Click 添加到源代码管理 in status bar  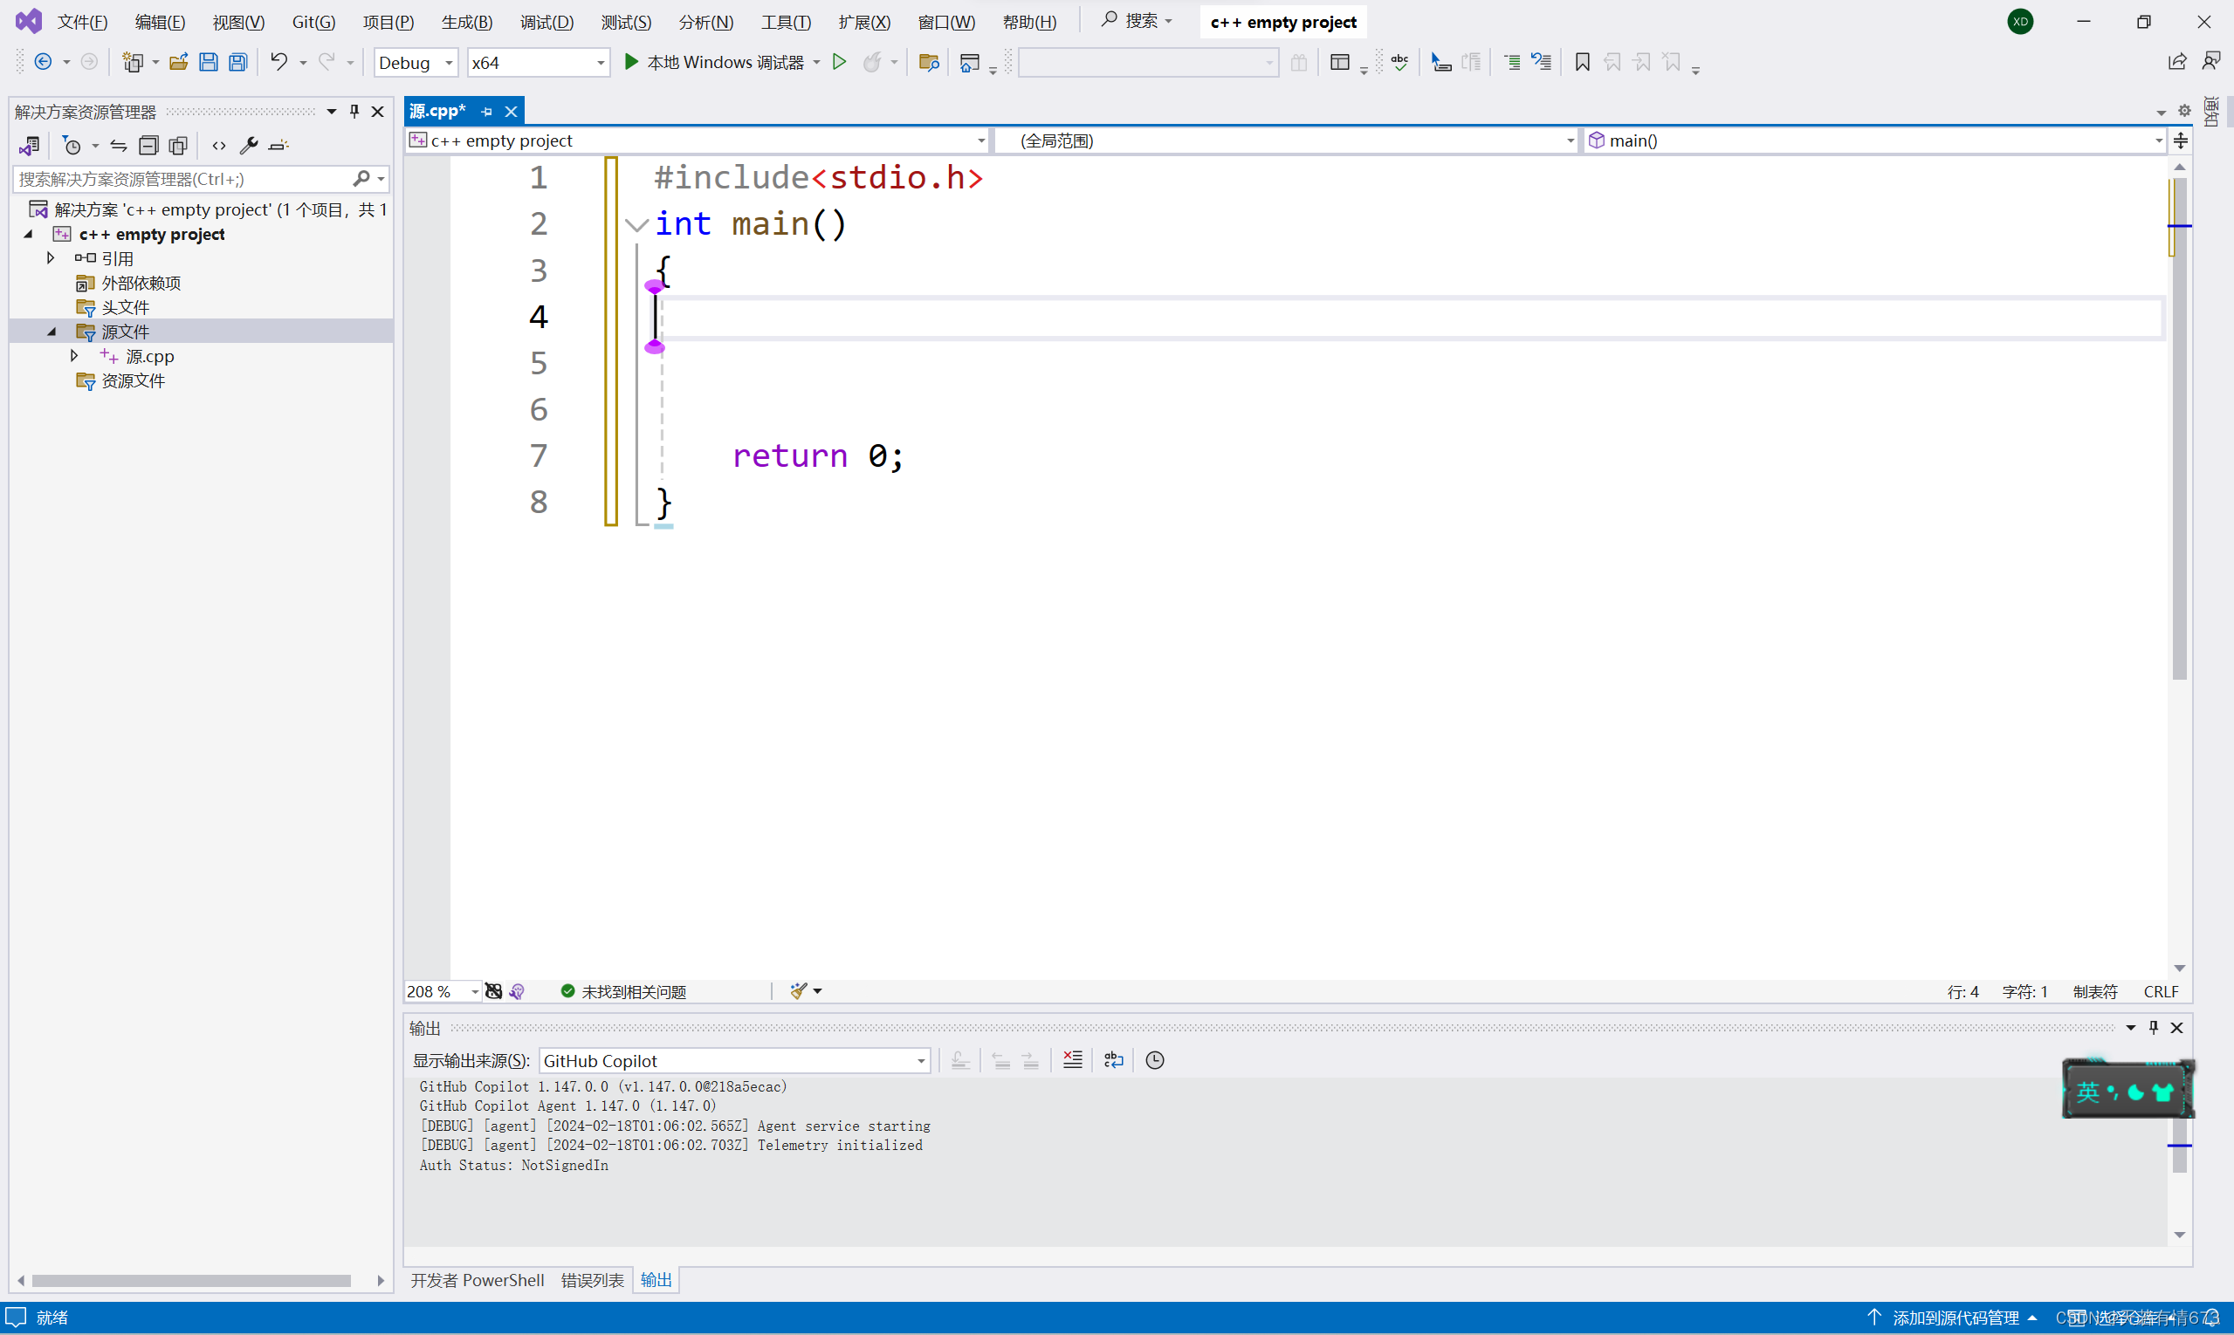pyautogui.click(x=1955, y=1317)
